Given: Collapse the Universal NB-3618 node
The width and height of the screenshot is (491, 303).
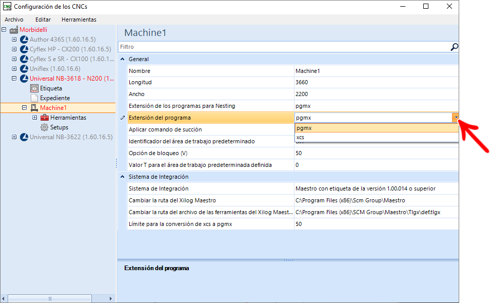Looking at the screenshot, I should pos(14,79).
